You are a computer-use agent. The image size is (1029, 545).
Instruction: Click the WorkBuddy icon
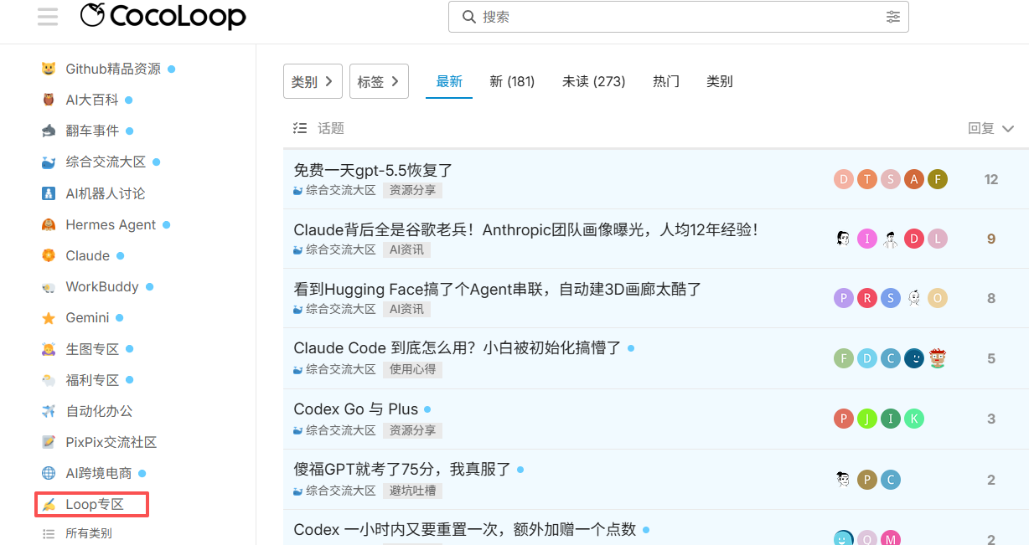point(49,286)
